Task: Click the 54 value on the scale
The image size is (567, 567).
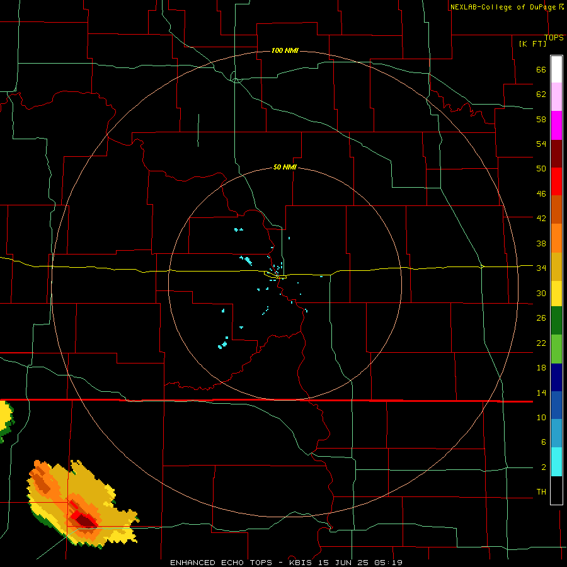Action: pyautogui.click(x=541, y=144)
